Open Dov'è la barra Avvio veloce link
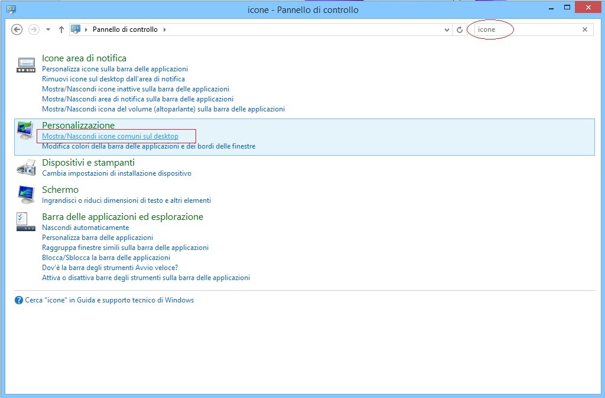 (x=110, y=268)
